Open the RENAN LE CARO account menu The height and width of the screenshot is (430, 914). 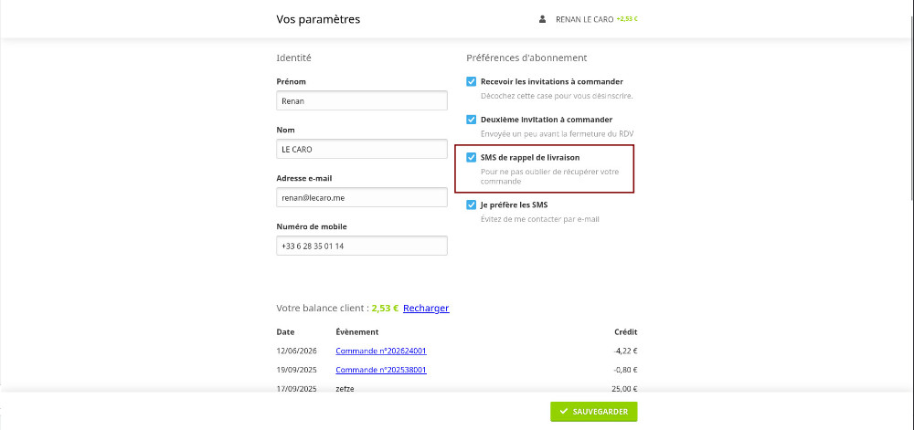point(585,19)
